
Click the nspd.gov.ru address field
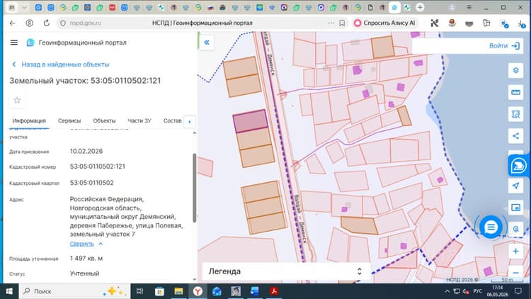pos(86,23)
